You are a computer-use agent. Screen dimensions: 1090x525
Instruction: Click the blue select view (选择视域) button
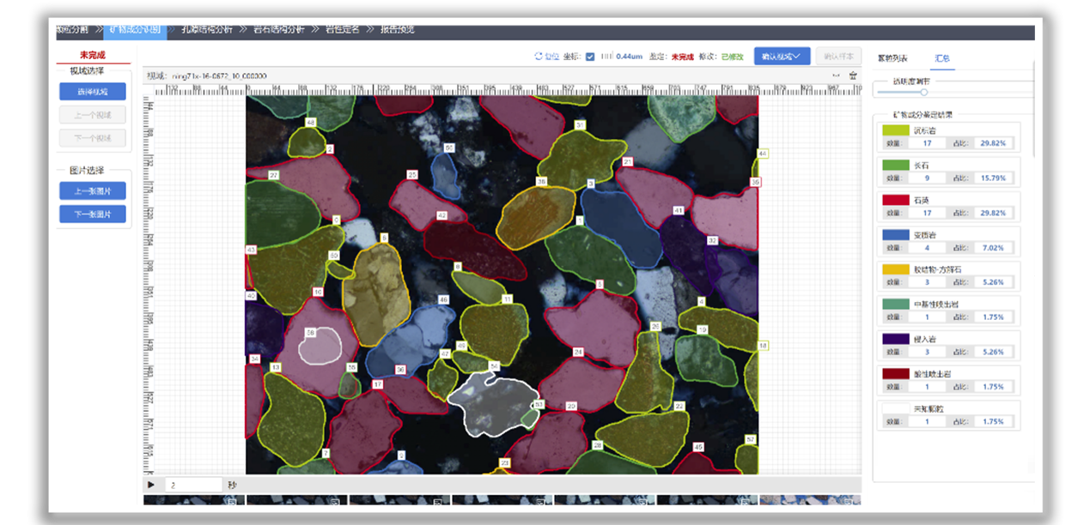tap(93, 92)
